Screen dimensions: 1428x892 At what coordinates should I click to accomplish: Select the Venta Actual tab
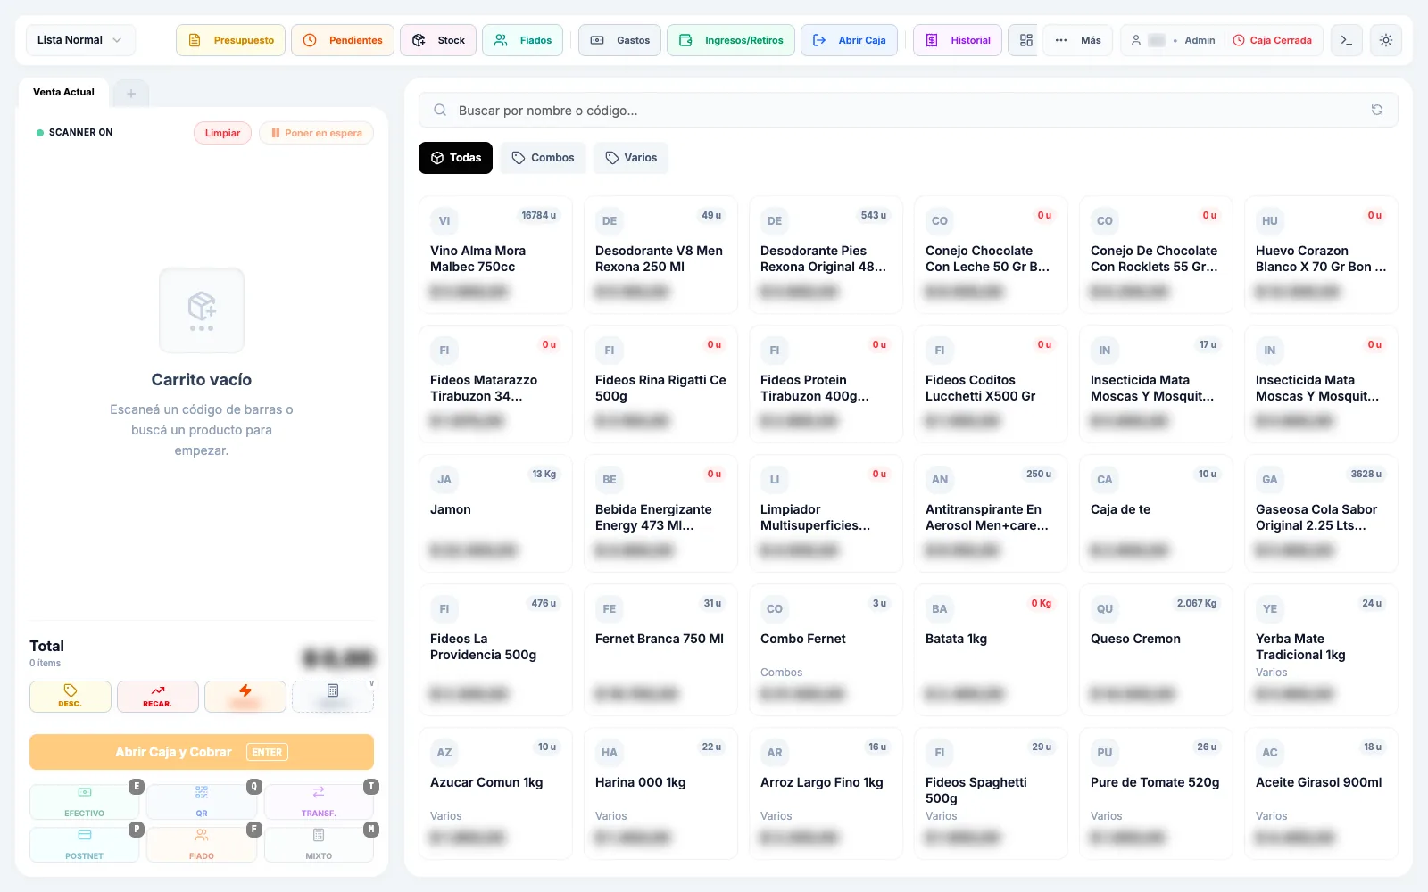pyautogui.click(x=63, y=92)
